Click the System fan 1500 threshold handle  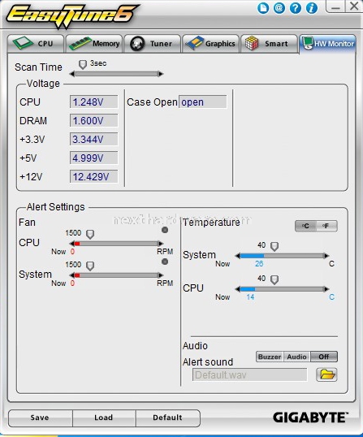click(x=90, y=266)
